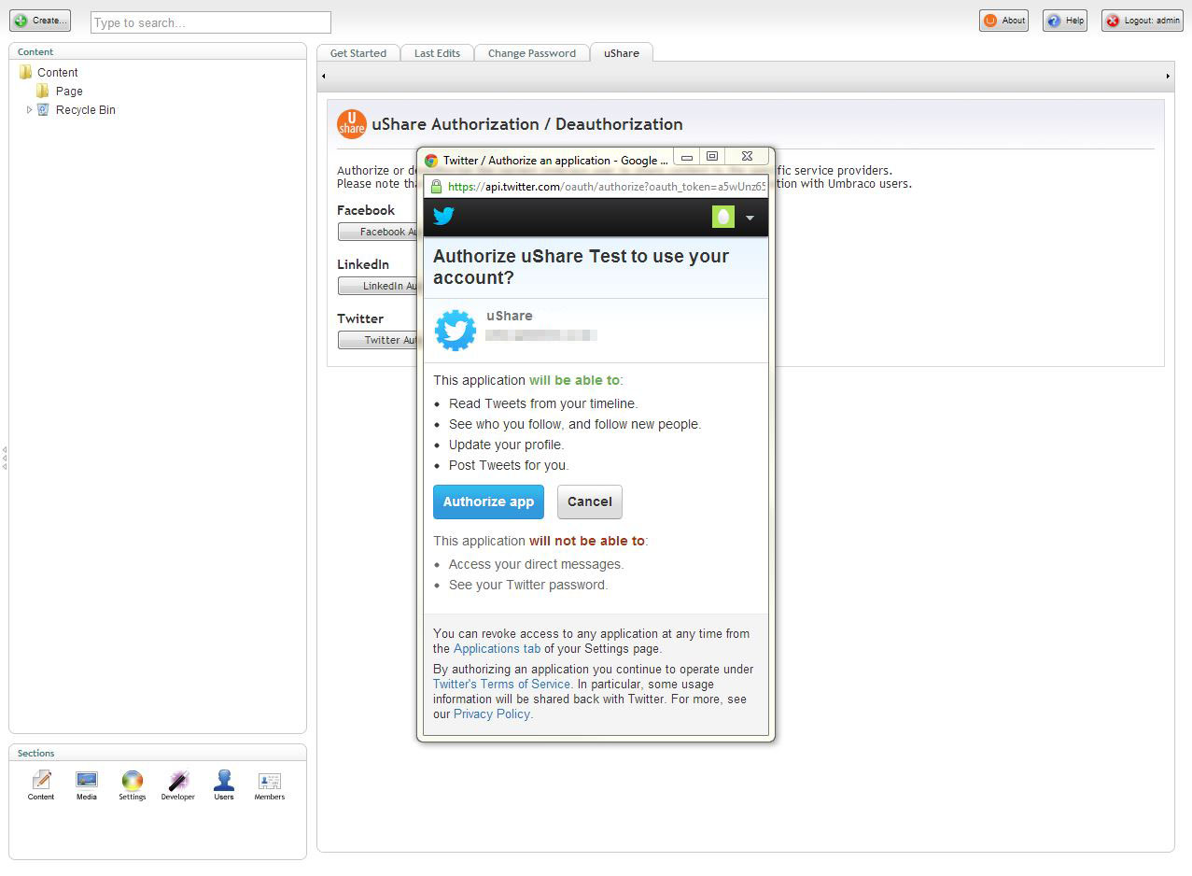Open the Privacy Policy link

click(x=492, y=714)
